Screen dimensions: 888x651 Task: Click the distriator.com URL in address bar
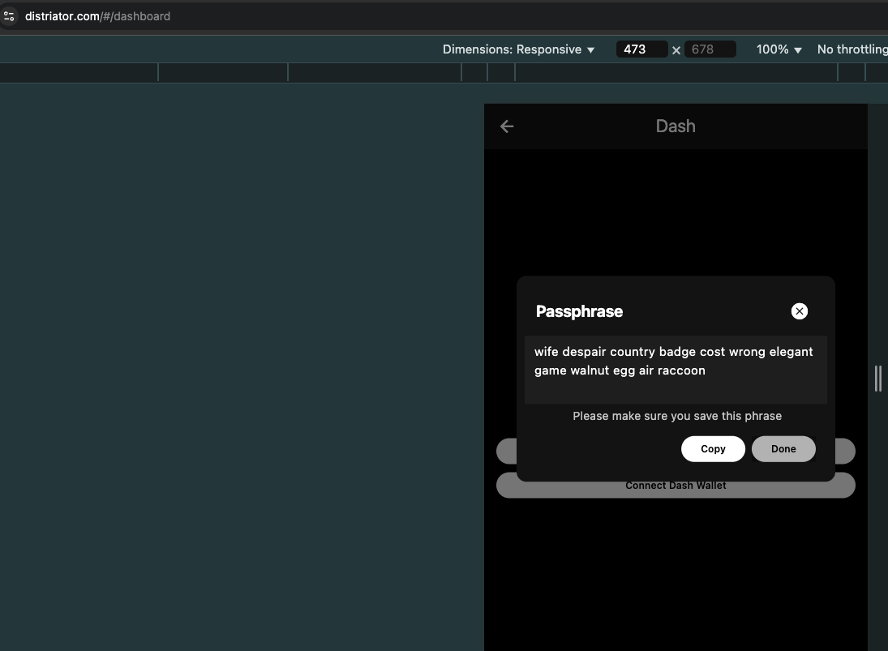tap(97, 16)
